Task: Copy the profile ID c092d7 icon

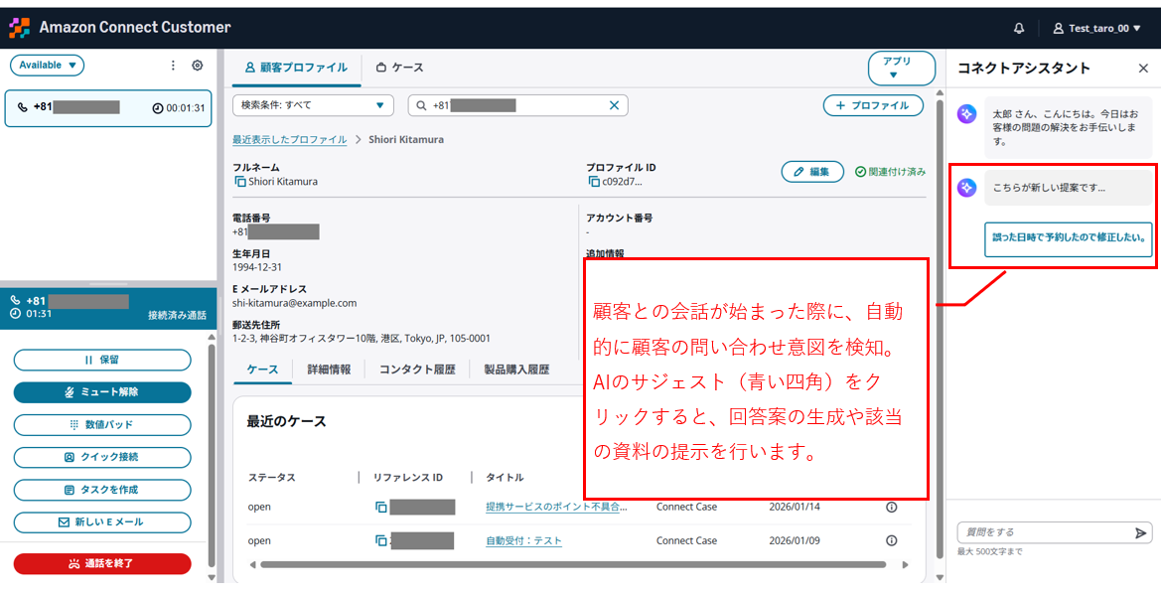Action: point(594,182)
